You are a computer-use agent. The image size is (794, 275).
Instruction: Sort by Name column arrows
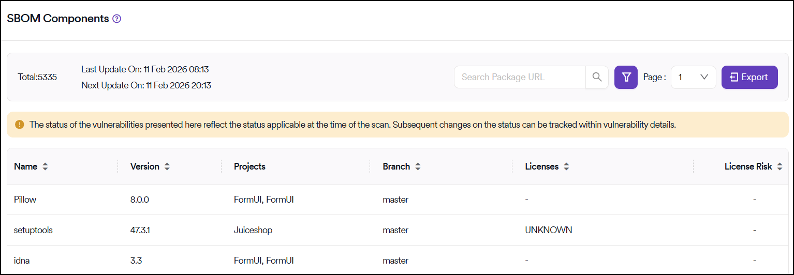click(x=45, y=166)
